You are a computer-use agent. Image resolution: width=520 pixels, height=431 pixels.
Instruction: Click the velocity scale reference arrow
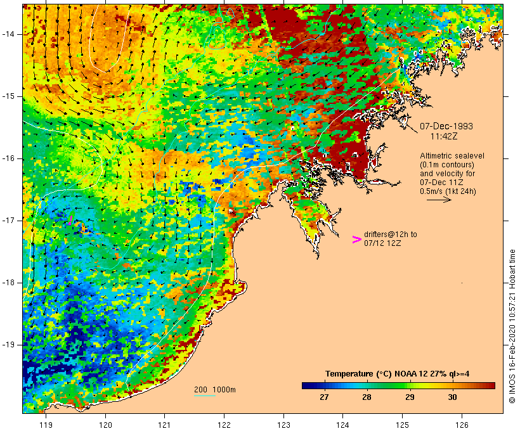click(439, 200)
